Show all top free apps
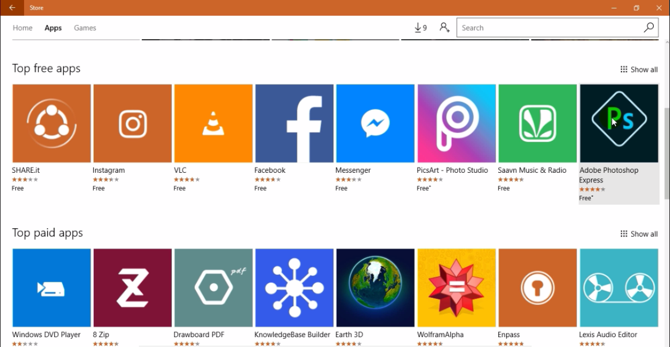This screenshot has width=670, height=347. 639,69
